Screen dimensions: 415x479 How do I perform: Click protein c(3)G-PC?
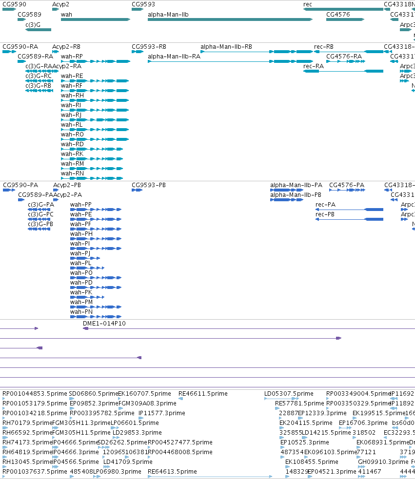39,219
